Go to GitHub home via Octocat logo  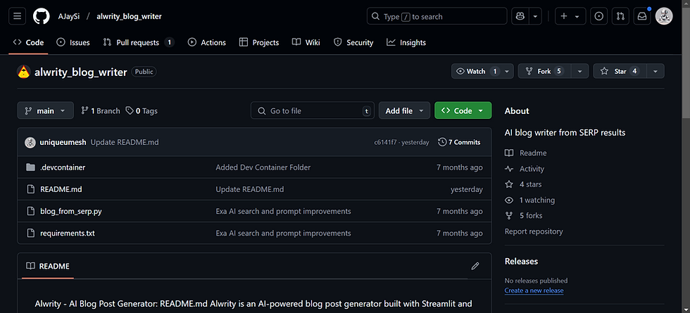pos(42,16)
